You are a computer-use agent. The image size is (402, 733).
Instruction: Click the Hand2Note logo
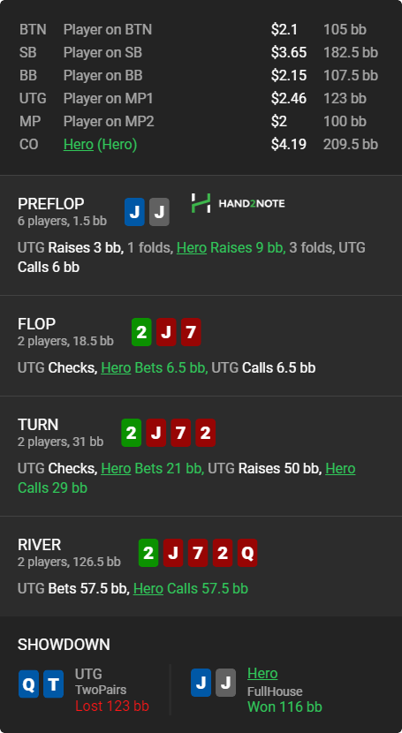[238, 203]
